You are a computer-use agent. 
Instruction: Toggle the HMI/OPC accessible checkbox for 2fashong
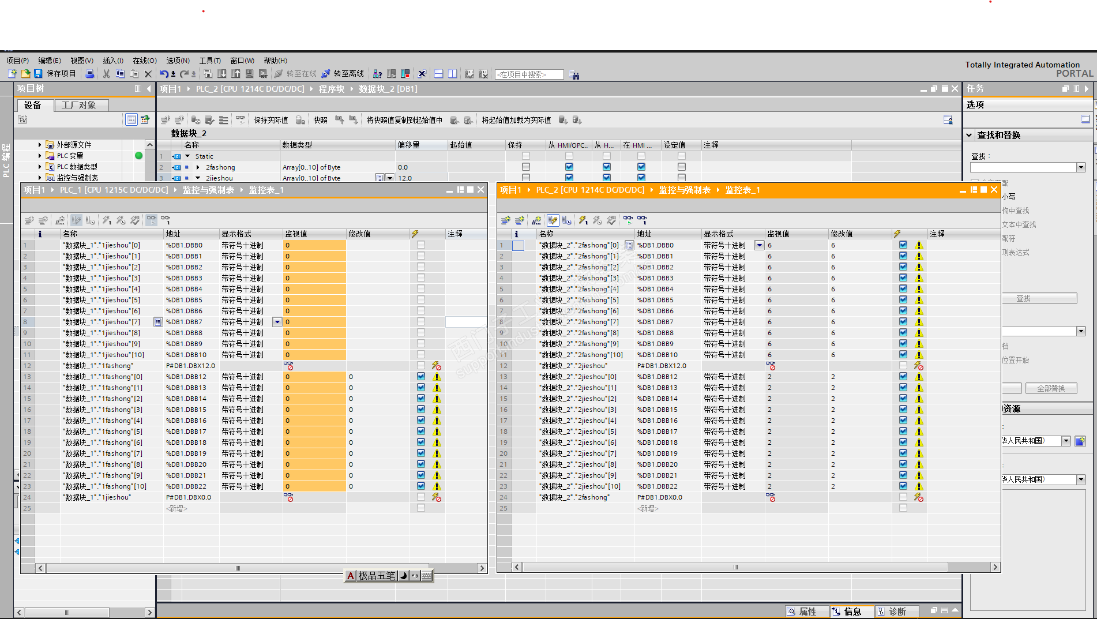[569, 167]
